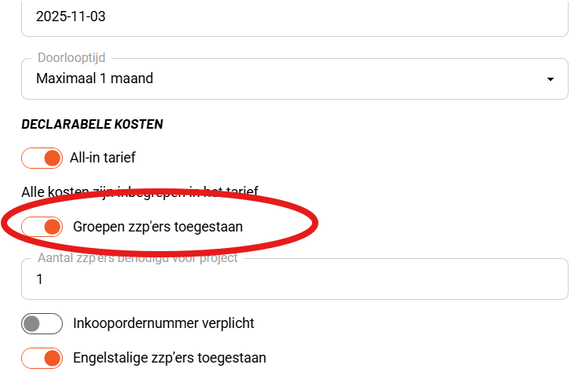Disable the All-in tarief switch
Screen dimensions: 578x390
(42, 158)
